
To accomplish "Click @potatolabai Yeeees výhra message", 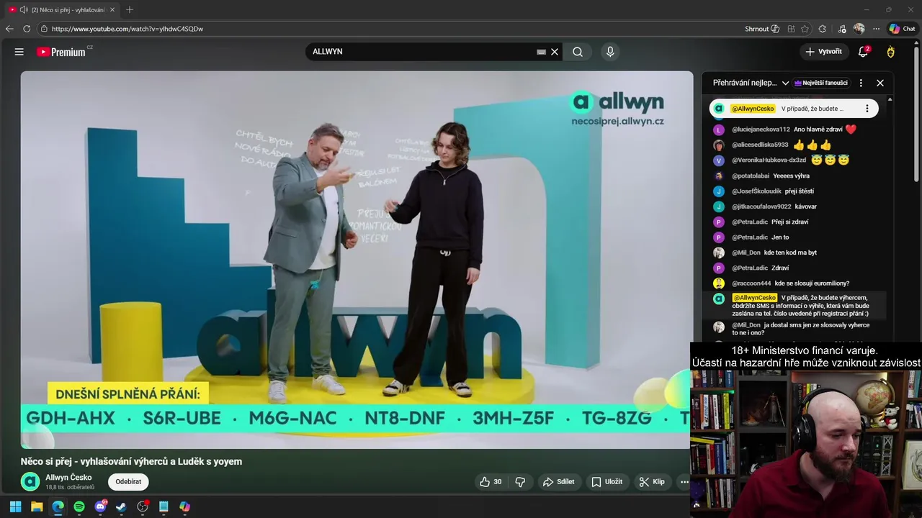I will 794,176.
